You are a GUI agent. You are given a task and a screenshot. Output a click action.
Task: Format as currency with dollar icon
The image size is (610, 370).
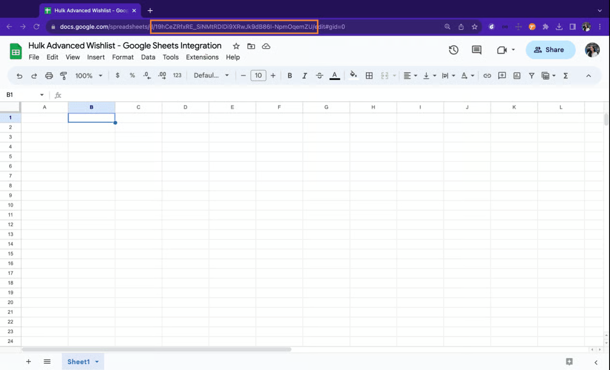coord(118,76)
